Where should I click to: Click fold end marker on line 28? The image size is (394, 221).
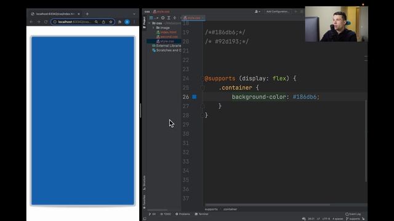coord(203,115)
